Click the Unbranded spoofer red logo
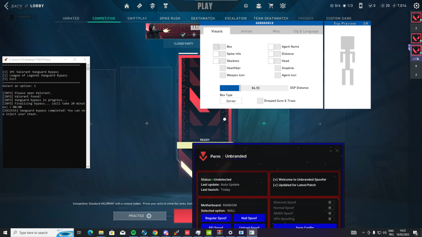422x237 pixels. (x=203, y=156)
